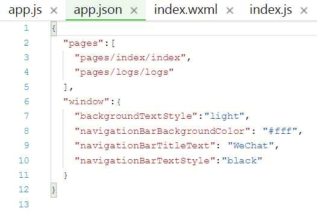The image size is (317, 220).
Task: Click line number 13 in gutter
Action: coord(24,204)
